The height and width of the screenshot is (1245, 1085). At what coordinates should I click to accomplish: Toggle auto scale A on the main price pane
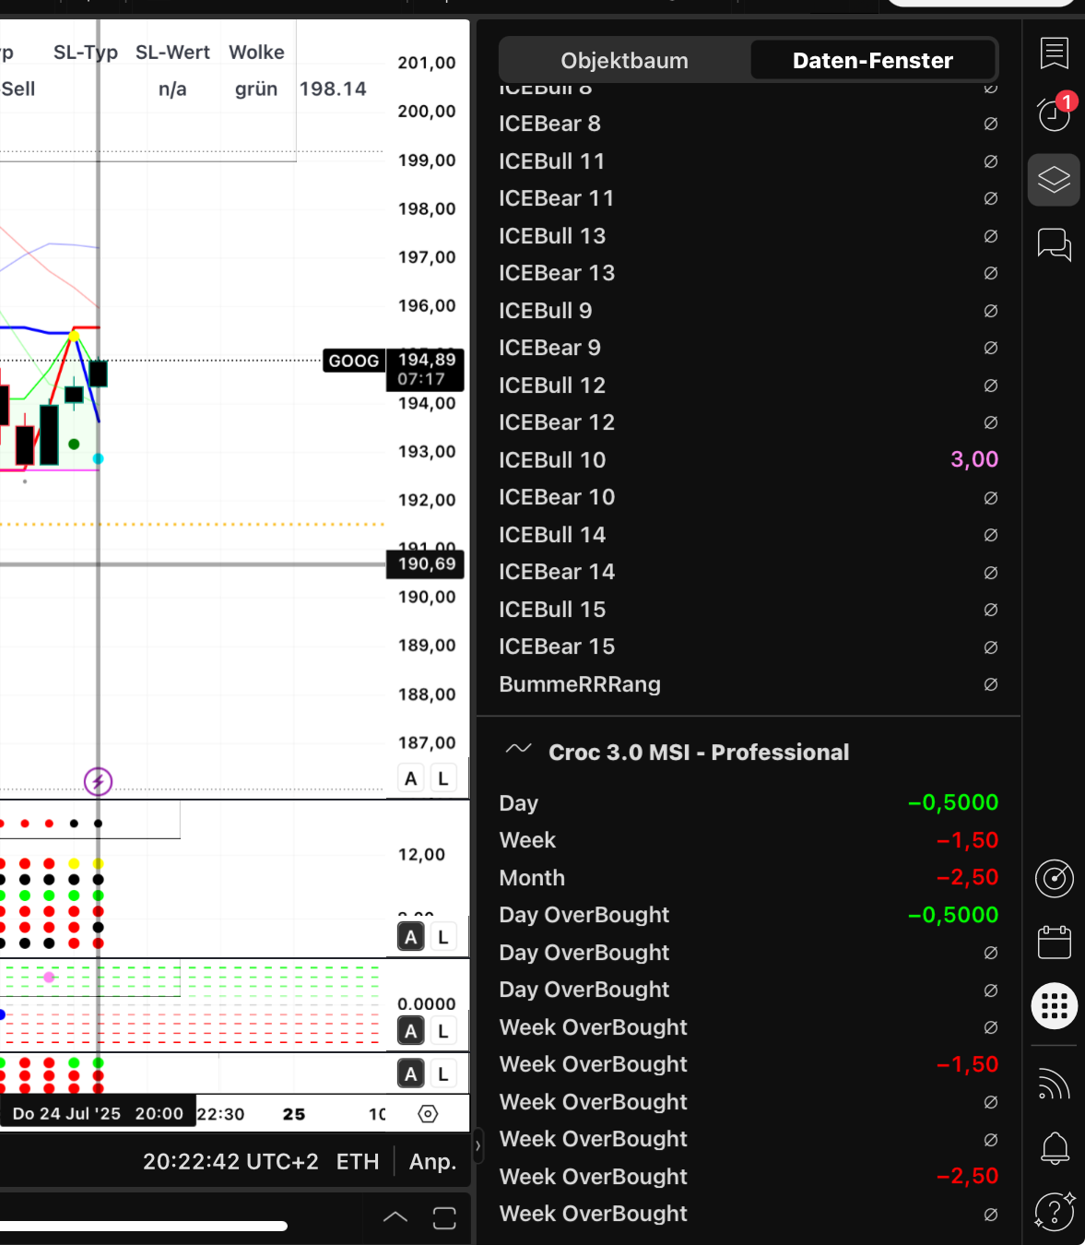(411, 778)
